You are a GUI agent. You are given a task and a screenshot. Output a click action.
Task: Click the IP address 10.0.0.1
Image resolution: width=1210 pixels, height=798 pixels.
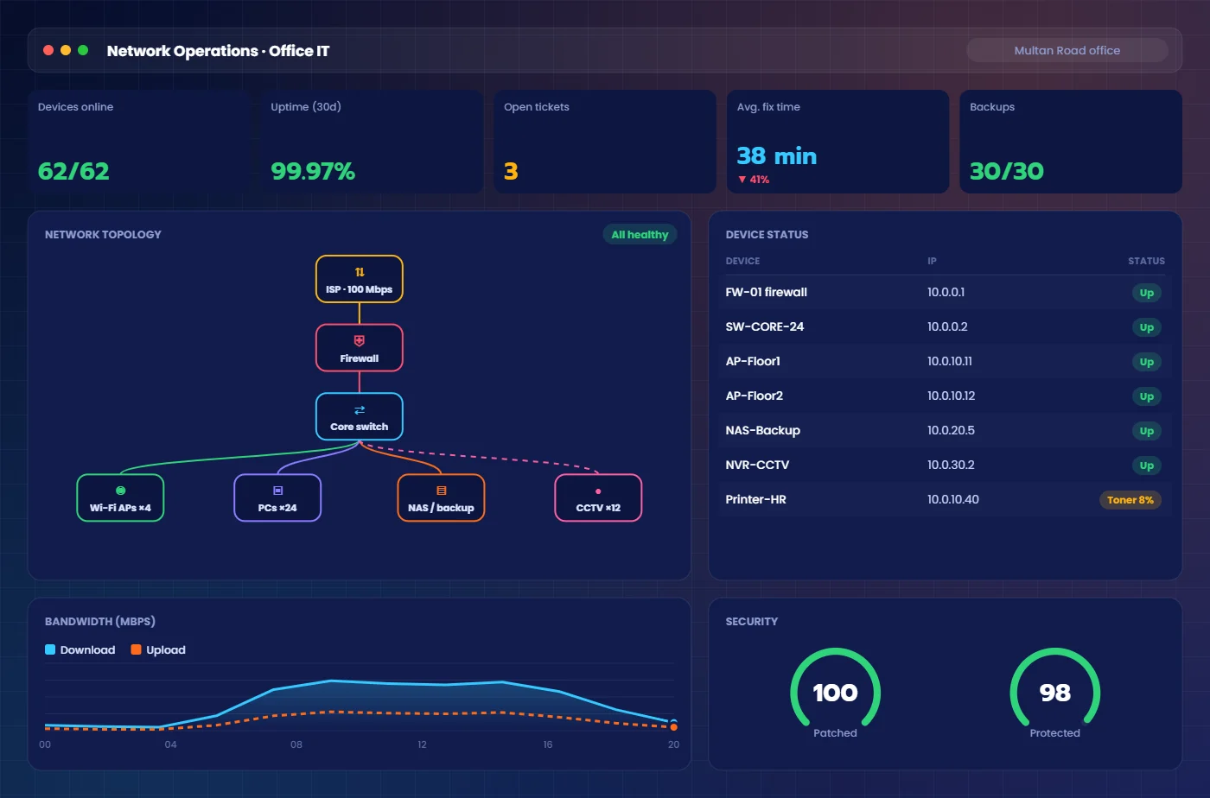pos(946,292)
